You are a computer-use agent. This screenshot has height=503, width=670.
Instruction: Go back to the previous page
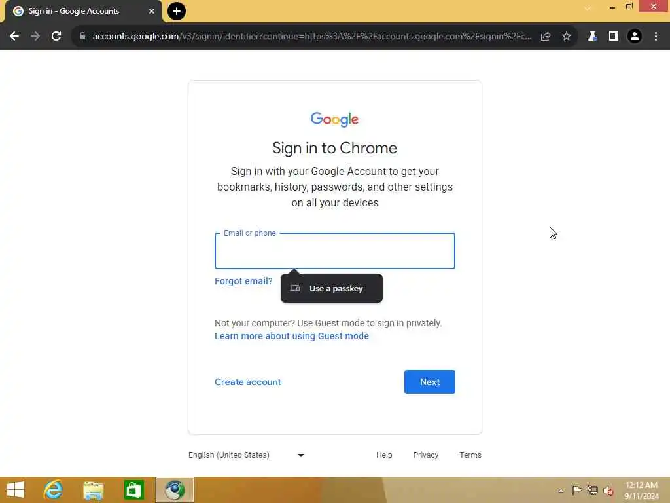point(14,37)
